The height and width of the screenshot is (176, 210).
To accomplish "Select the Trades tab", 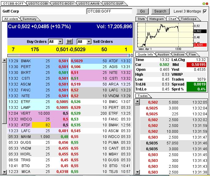I will pos(143,96).
